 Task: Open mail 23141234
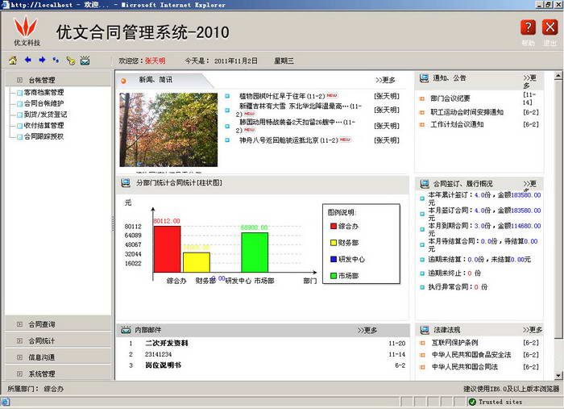[158, 354]
